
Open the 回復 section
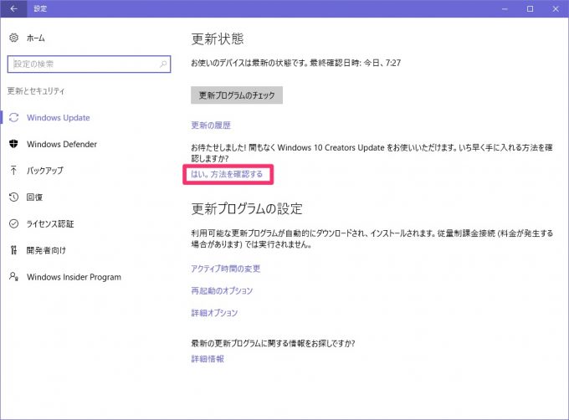pyautogui.click(x=34, y=197)
